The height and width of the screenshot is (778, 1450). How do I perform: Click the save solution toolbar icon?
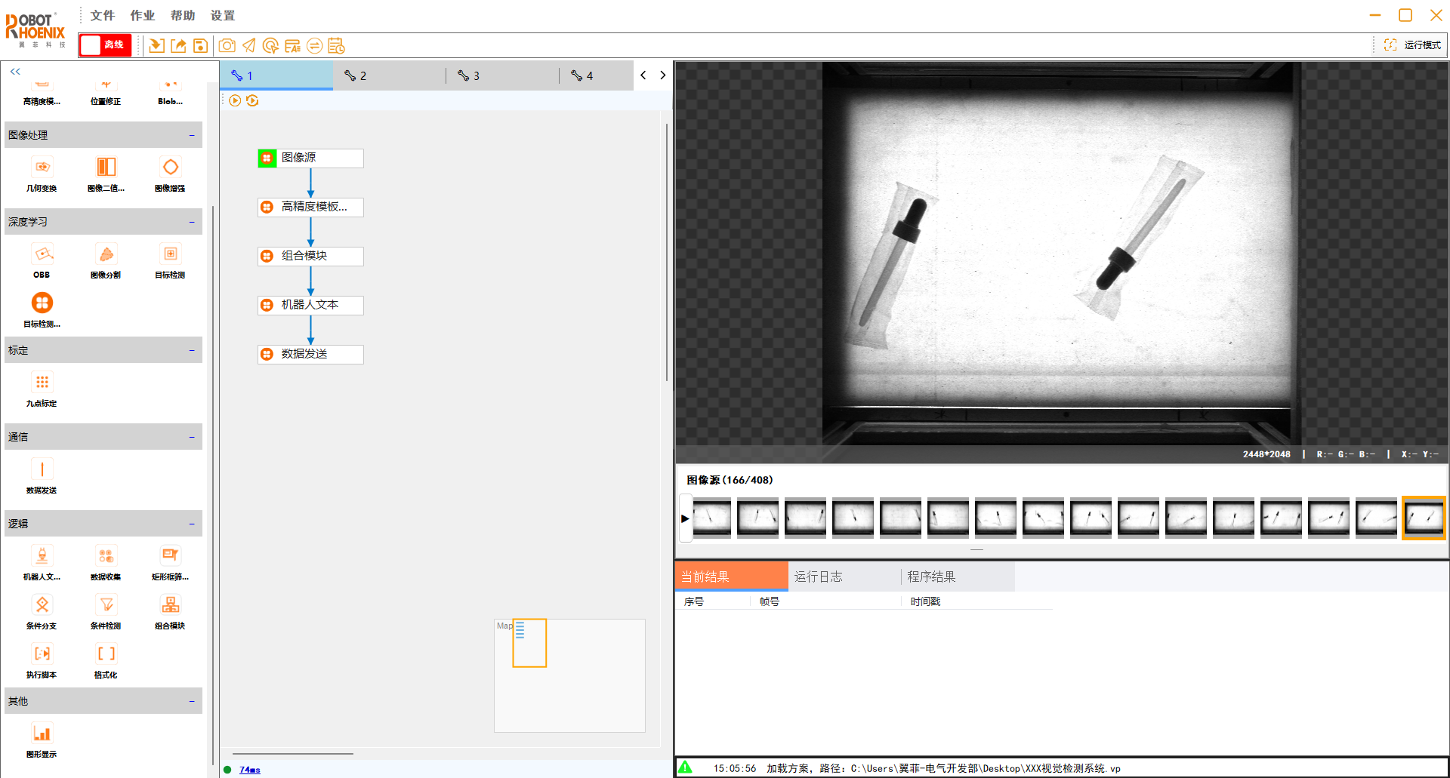(x=200, y=46)
